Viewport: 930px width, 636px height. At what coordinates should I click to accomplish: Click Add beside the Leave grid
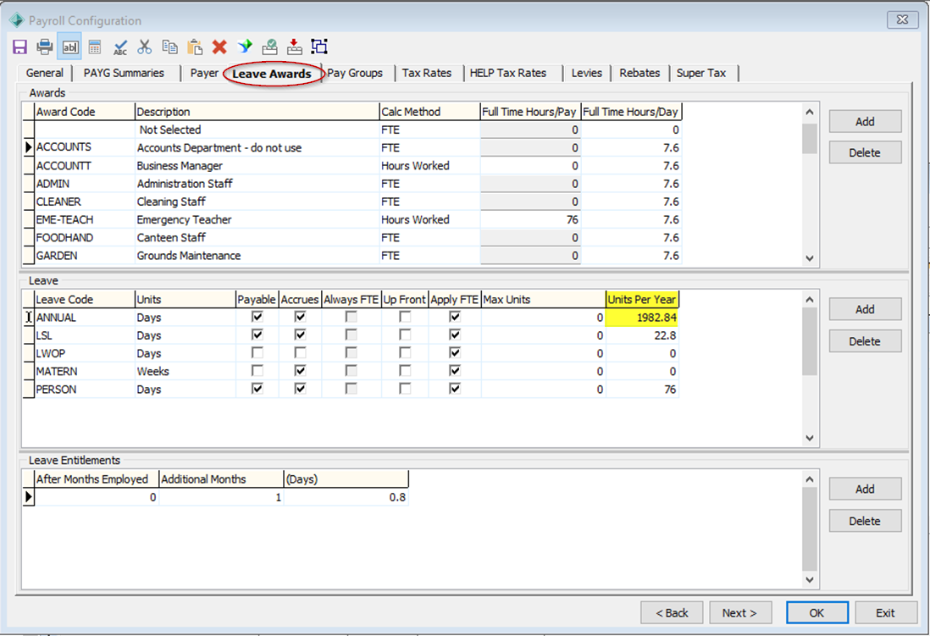click(x=865, y=309)
